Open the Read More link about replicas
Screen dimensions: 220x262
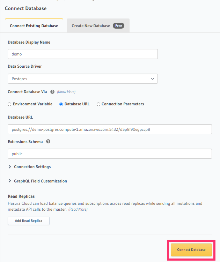(78, 209)
